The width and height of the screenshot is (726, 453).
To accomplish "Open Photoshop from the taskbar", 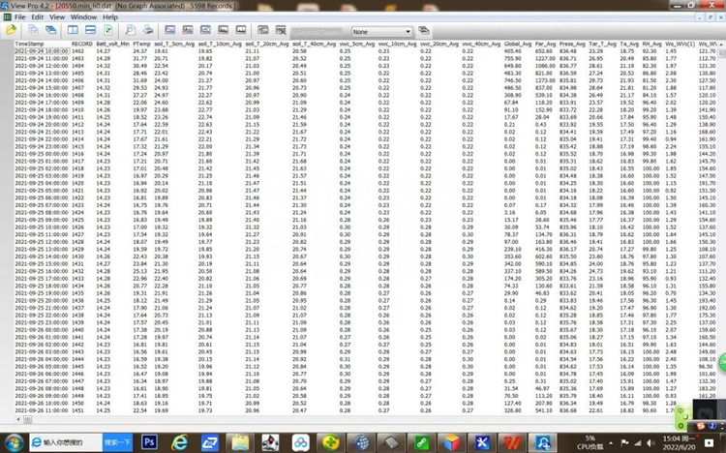I will (x=148, y=442).
